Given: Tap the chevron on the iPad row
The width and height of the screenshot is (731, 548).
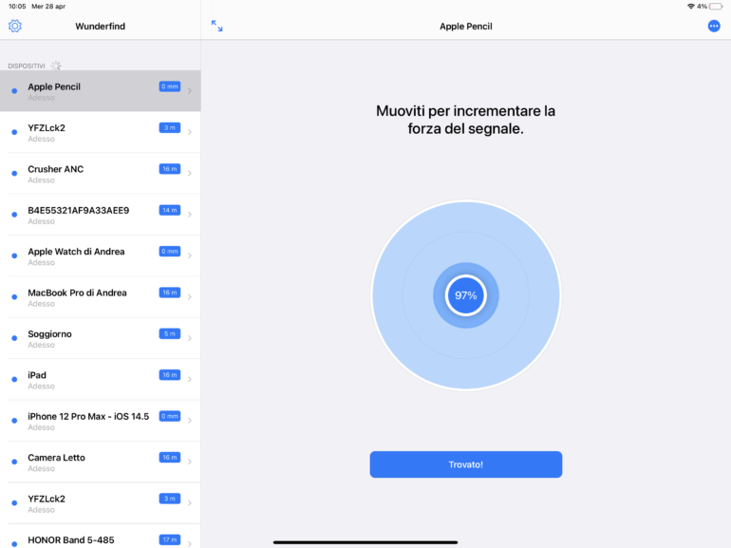Looking at the screenshot, I should click(190, 379).
